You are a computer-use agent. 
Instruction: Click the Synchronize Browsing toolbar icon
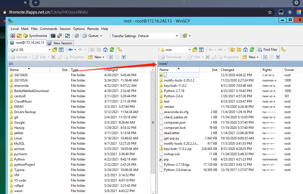pos(19,36)
